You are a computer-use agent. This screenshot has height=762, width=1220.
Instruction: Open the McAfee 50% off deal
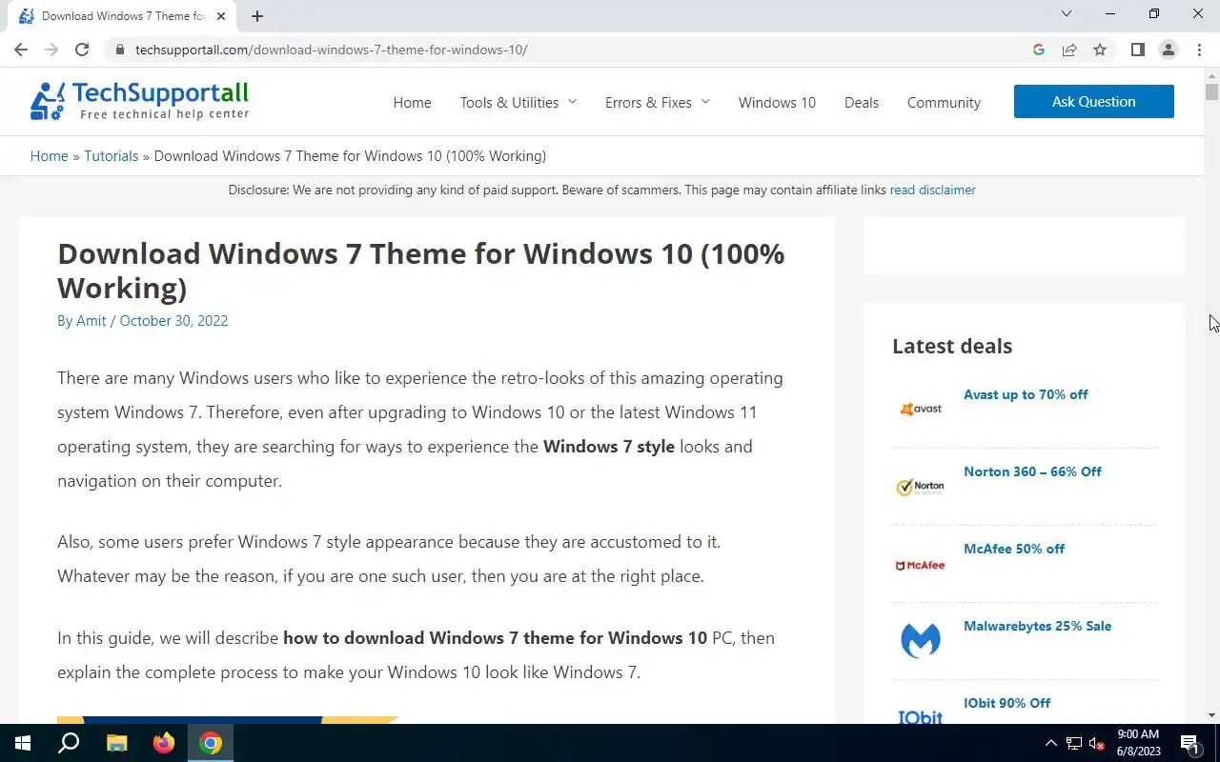1014,549
